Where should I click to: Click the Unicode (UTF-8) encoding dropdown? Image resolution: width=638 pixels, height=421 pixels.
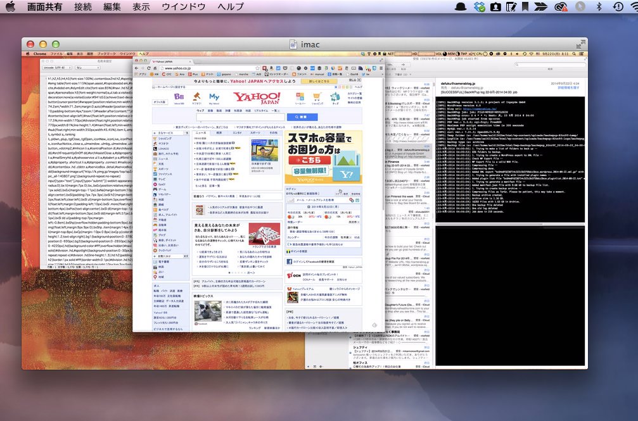pyautogui.click(x=58, y=68)
